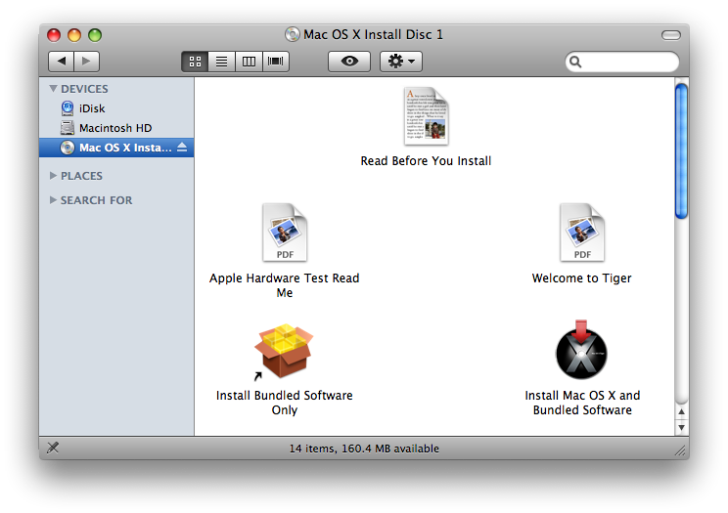Go forward to next folder
Image resolution: width=728 pixels, height=513 pixels.
pos(87,61)
